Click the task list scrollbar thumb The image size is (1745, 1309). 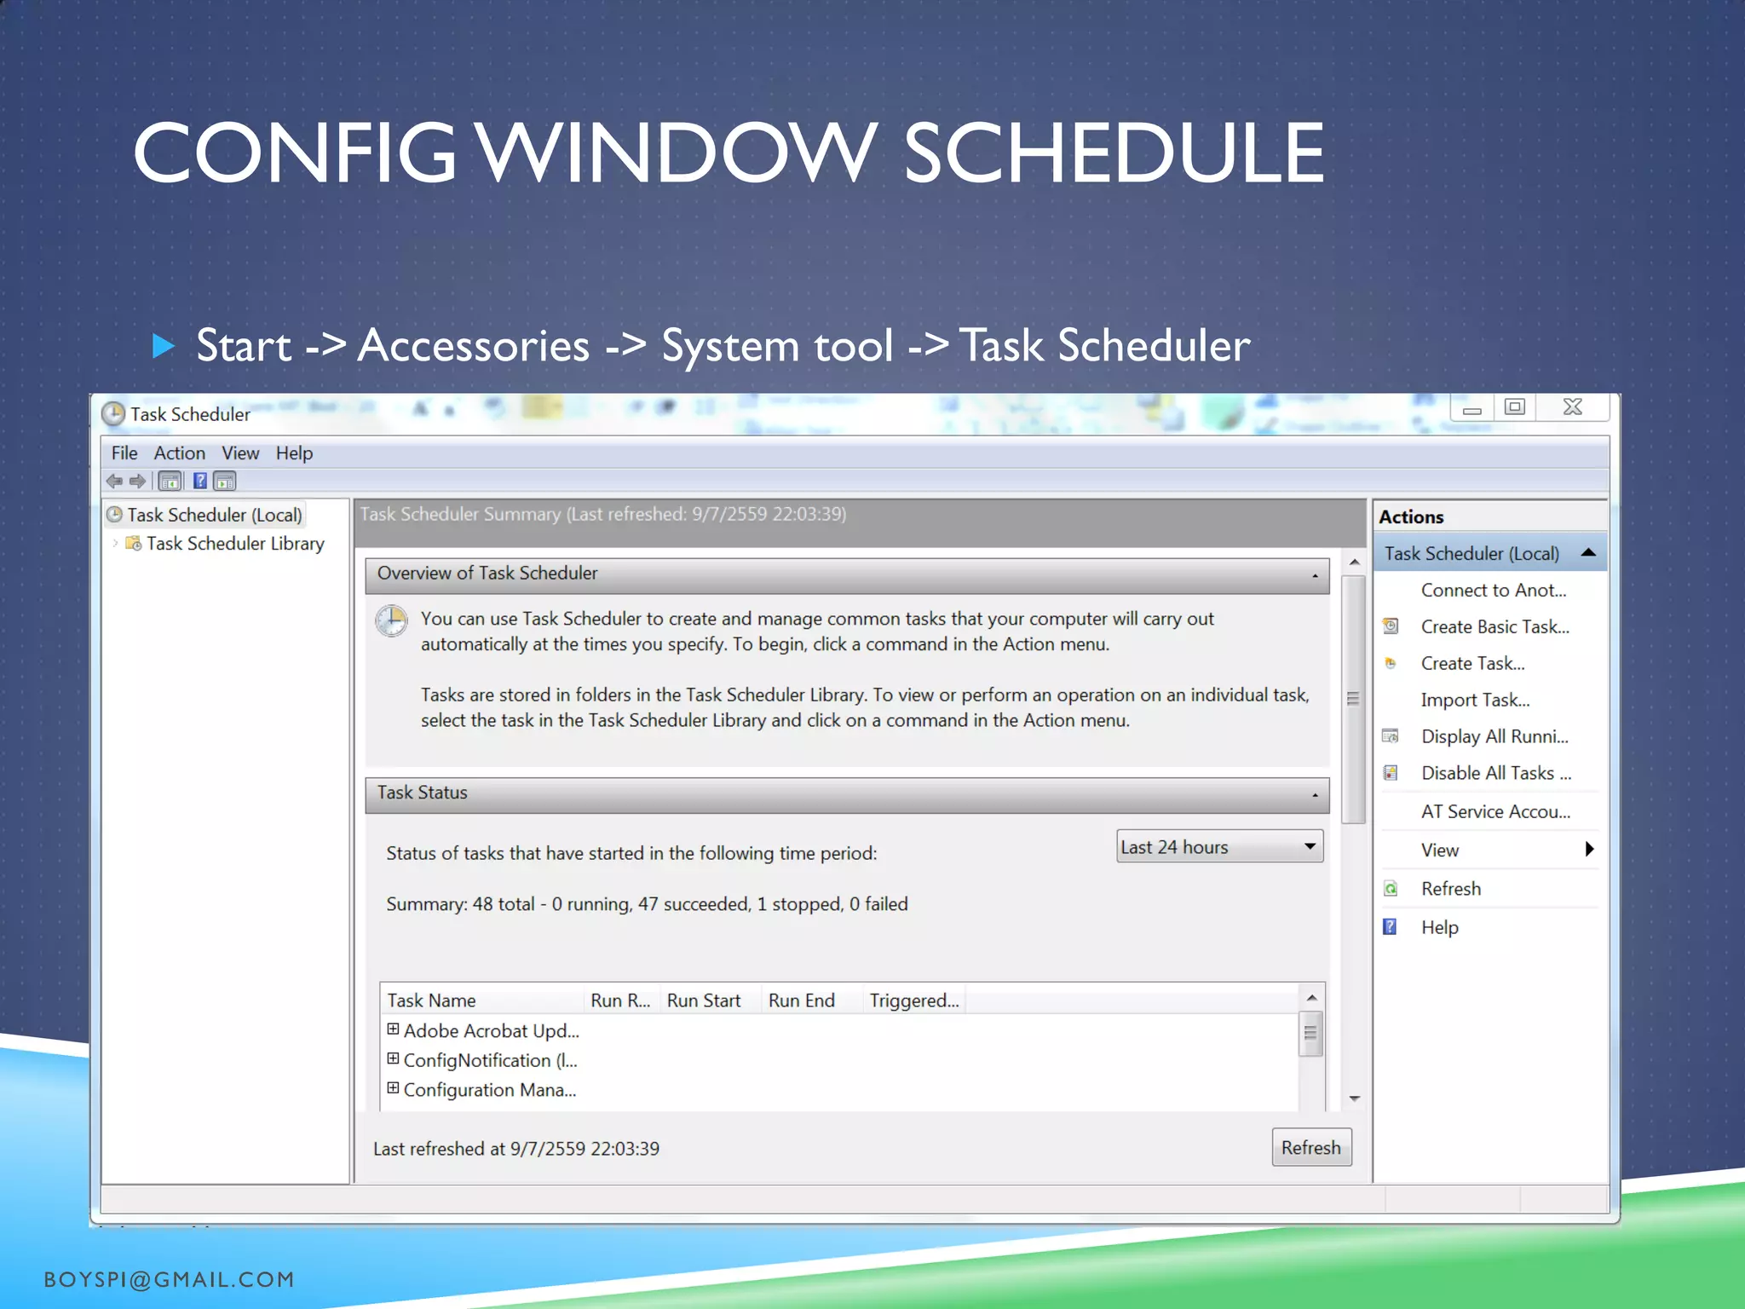[x=1310, y=1033]
